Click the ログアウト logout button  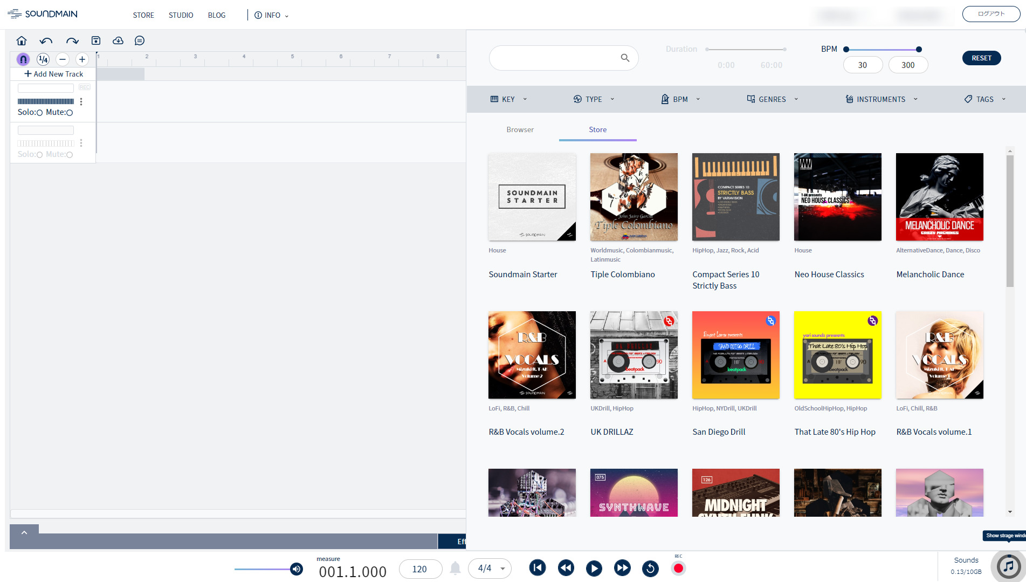click(991, 14)
